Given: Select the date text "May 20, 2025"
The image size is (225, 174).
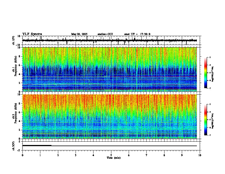Looking at the screenshot, I should pyautogui.click(x=79, y=34).
